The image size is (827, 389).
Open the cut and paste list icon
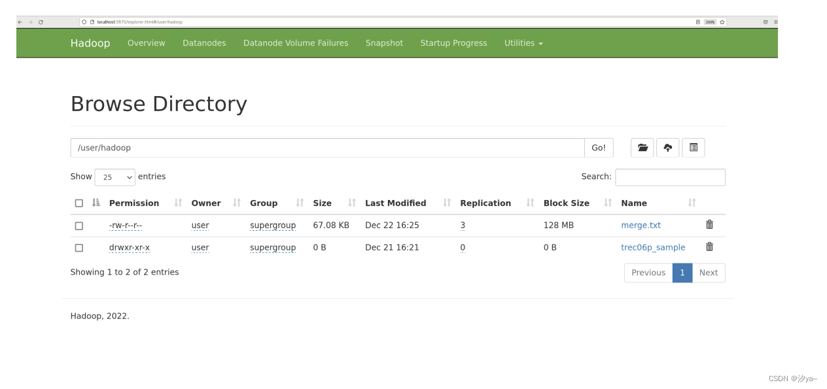[693, 148]
